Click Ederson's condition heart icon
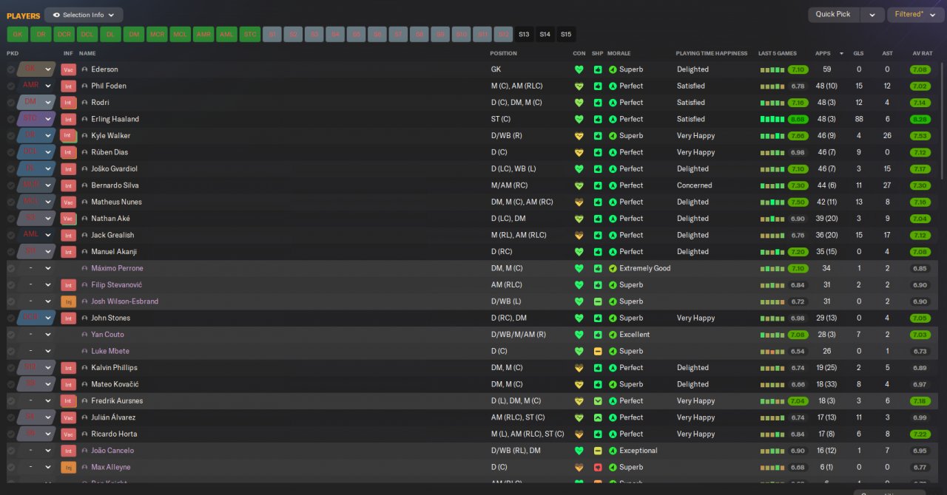The height and width of the screenshot is (495, 947). [x=579, y=69]
